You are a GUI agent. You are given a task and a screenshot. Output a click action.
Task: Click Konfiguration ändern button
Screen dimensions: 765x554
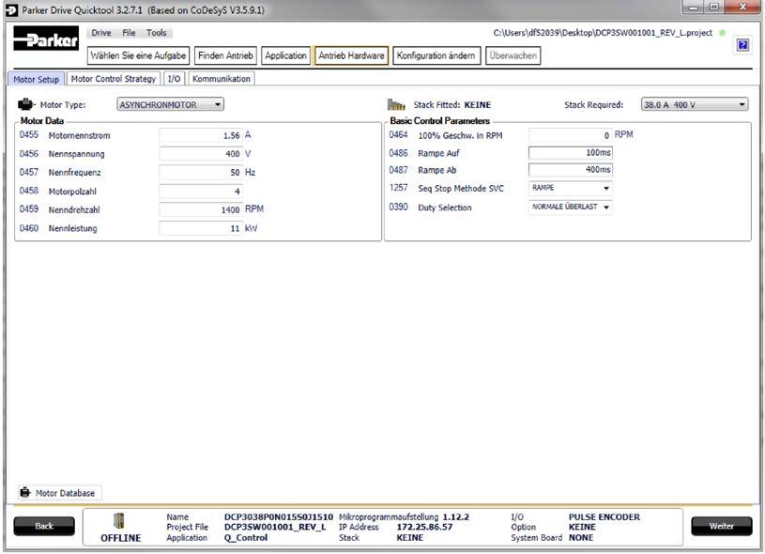click(436, 55)
